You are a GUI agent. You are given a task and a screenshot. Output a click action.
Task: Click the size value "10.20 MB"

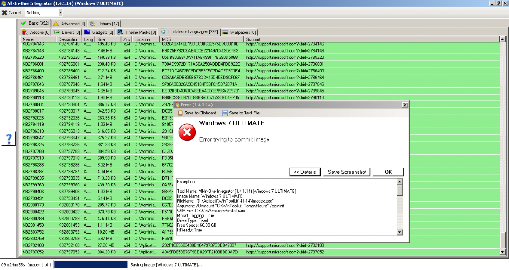coord(105,232)
